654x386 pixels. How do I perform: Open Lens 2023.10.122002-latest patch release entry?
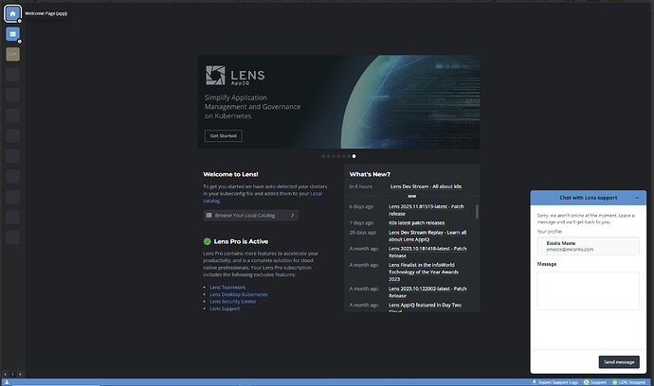(x=427, y=292)
